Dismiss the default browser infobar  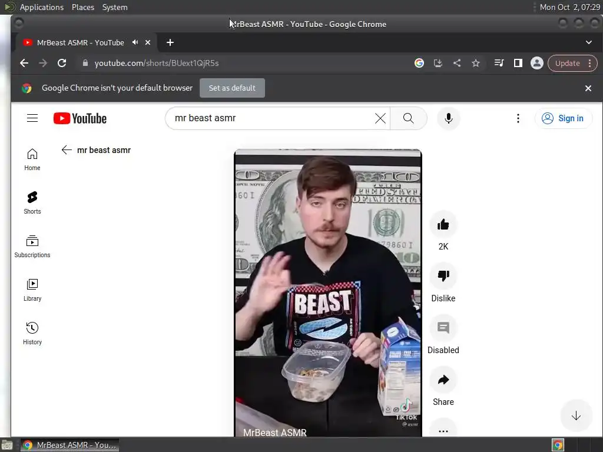pos(588,88)
